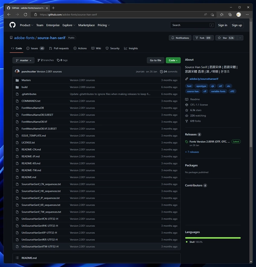The image size is (256, 267).
Task: Open Fonts Version 2.001R latest release
Action: [209, 142]
